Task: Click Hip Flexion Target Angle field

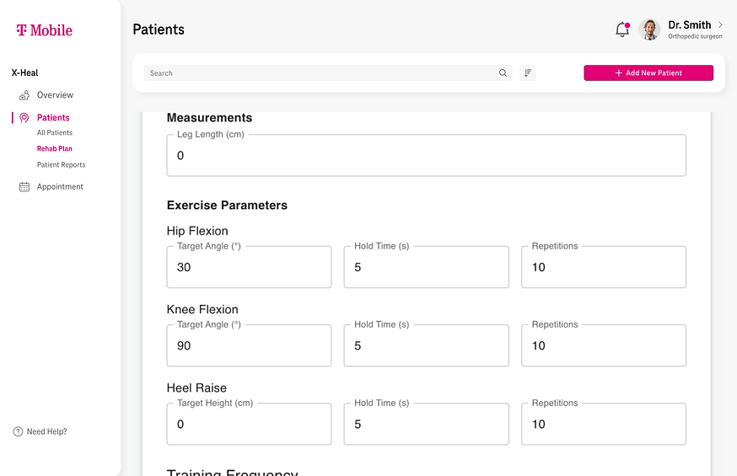Action: [249, 268]
